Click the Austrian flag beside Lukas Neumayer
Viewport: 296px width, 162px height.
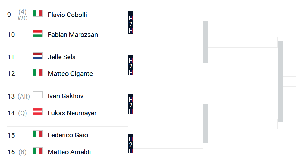[x=38, y=112]
